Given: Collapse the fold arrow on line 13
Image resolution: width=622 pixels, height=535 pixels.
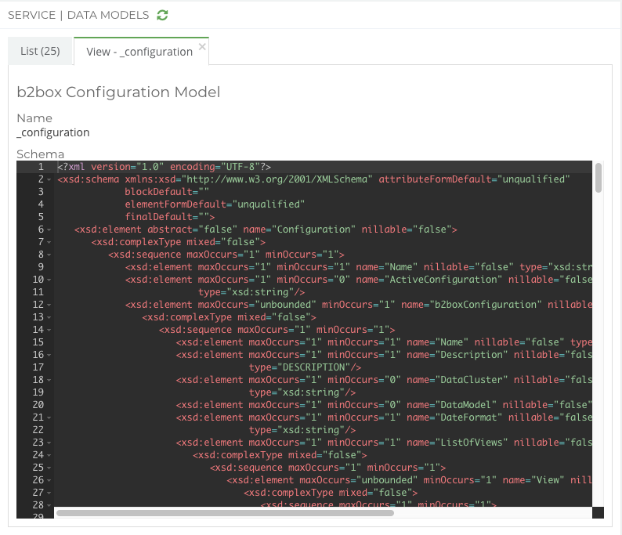Looking at the screenshot, I should click(49, 318).
